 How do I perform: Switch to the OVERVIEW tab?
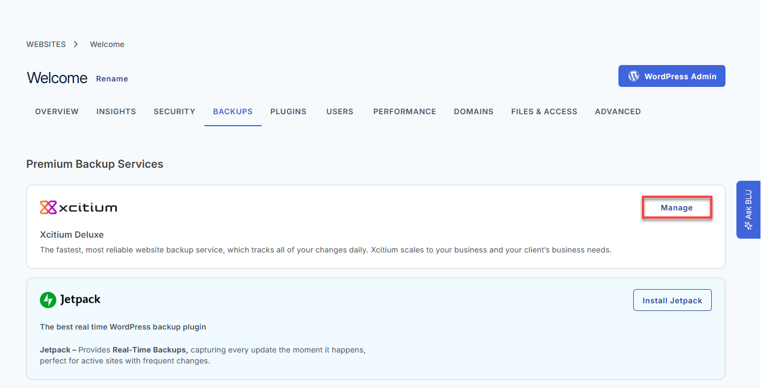point(57,111)
